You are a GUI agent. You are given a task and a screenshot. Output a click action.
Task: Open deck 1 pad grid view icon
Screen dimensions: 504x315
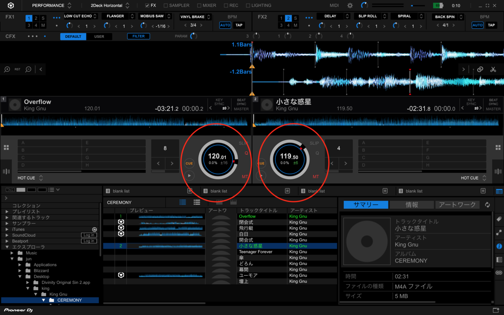pos(6,147)
